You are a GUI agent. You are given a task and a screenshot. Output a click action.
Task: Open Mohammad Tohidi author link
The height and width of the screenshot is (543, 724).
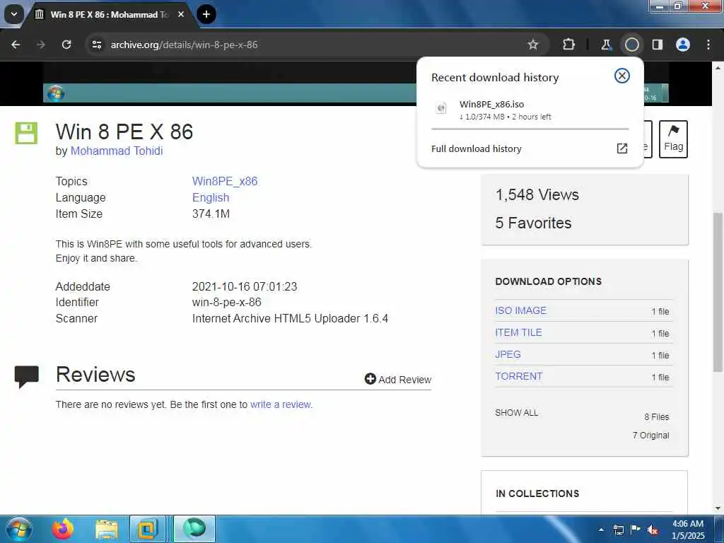117,151
